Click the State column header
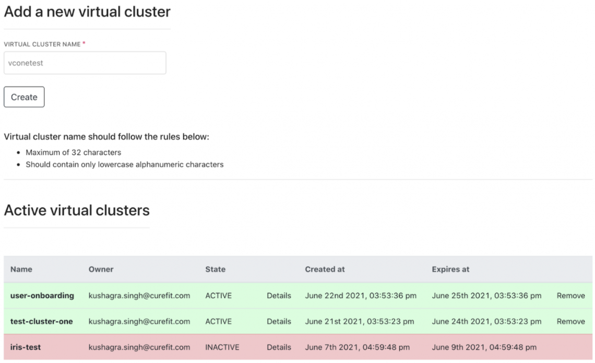The height and width of the screenshot is (363, 595). coord(215,270)
